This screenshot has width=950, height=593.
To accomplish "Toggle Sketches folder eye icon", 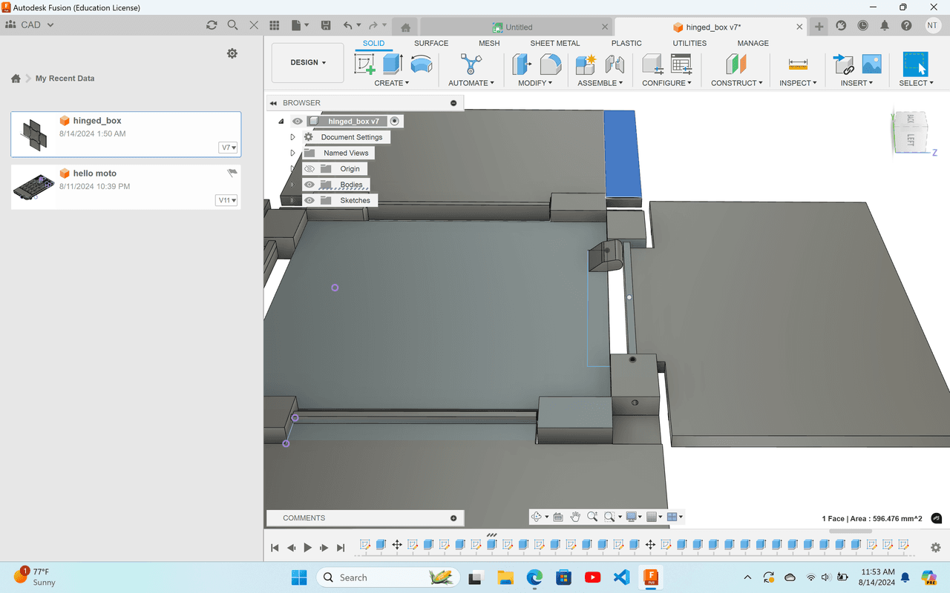I will (x=309, y=200).
